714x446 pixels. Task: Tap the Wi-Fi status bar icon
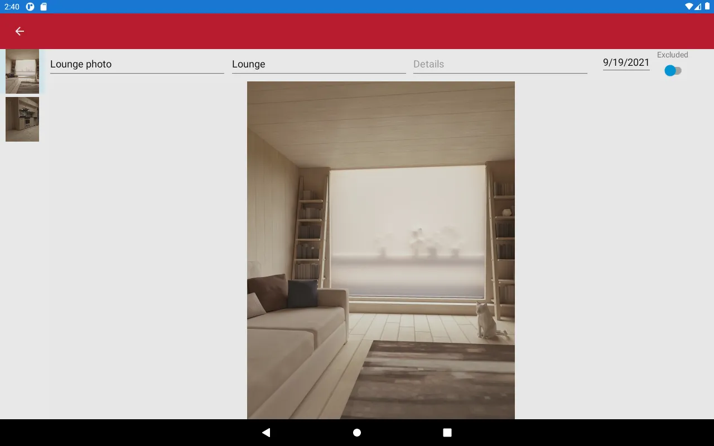[x=690, y=6]
